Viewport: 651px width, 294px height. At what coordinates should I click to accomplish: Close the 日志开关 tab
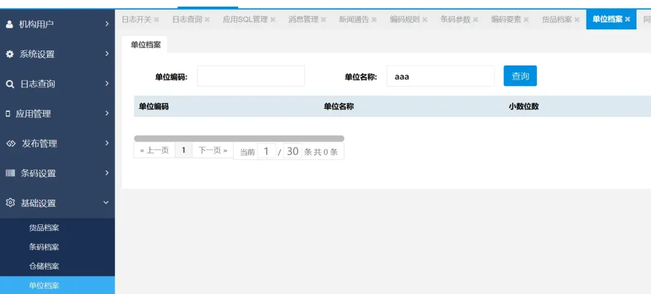pyautogui.click(x=157, y=19)
